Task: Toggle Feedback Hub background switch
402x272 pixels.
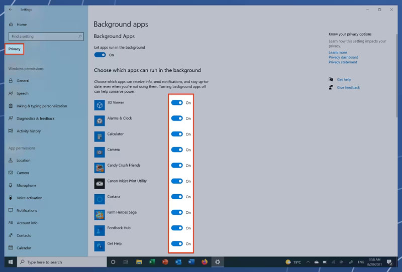Action: (x=177, y=228)
